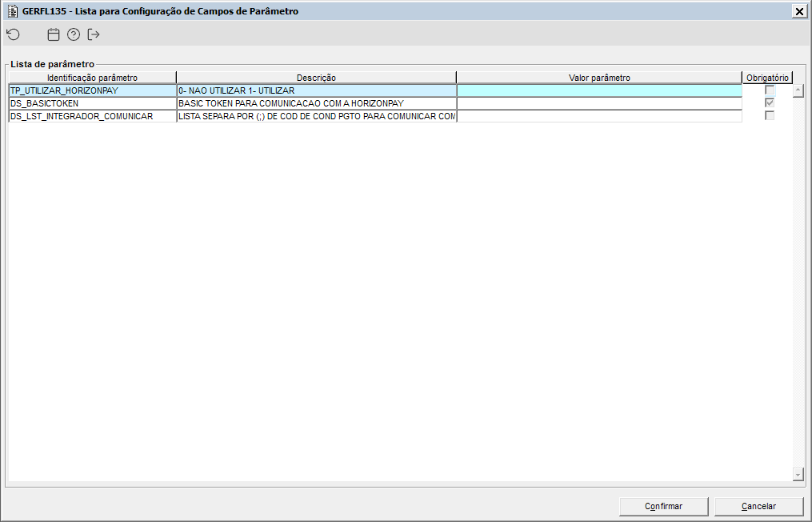Select the DS_BASICTOKEN parameter row
The height and width of the screenshot is (522, 812).
click(90, 103)
